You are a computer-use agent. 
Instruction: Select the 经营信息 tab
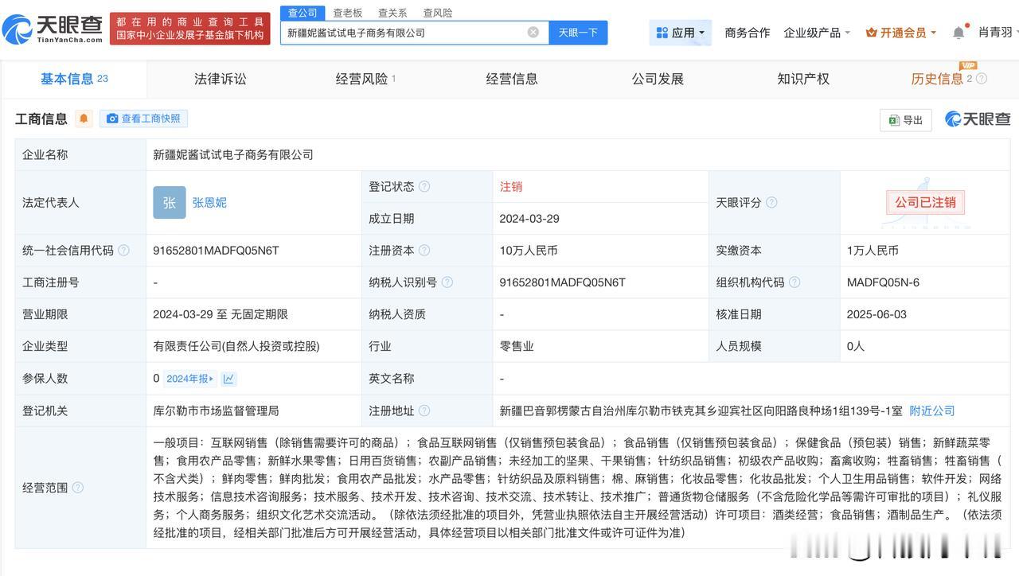coord(512,79)
